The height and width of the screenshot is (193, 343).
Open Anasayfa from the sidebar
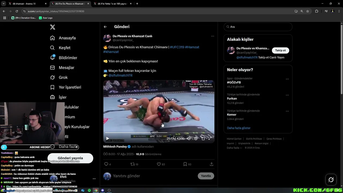click(63, 38)
